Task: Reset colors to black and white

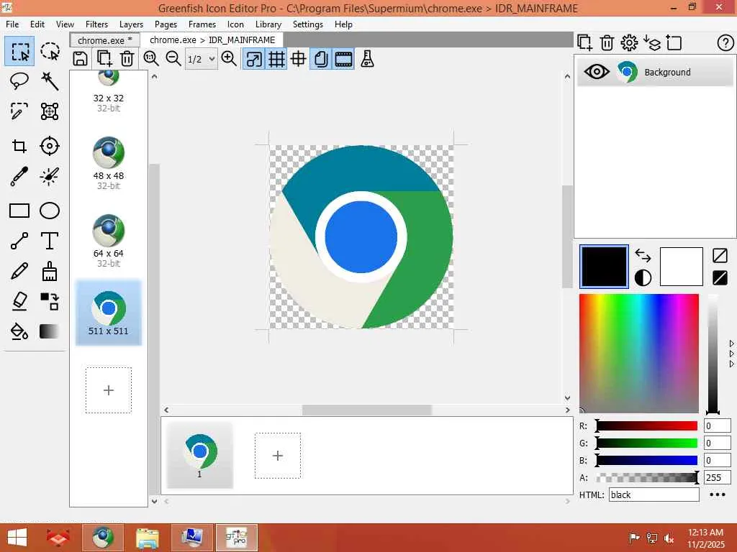Action: 643,278
